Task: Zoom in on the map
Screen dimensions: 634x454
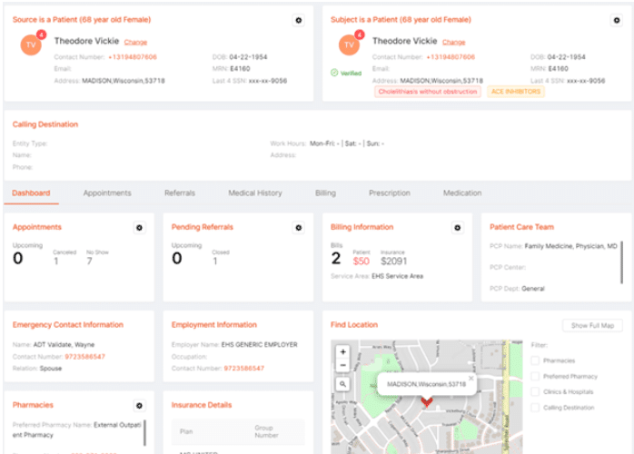Action: click(x=342, y=352)
